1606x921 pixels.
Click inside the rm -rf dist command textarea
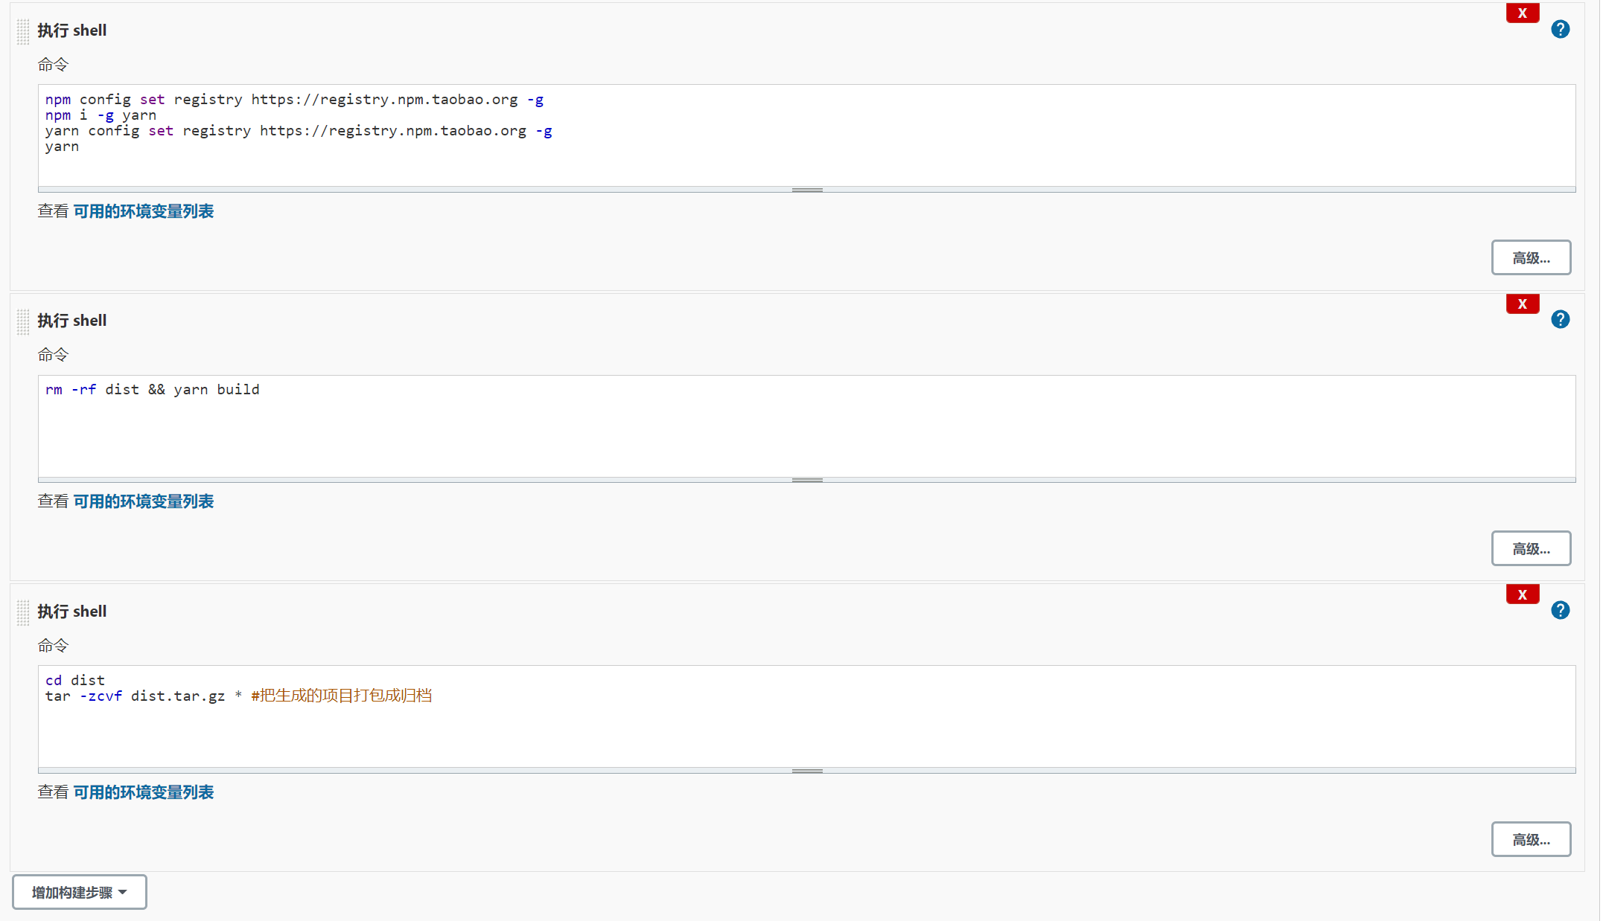(x=807, y=426)
